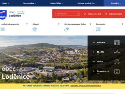This screenshot has width=125, height=94.
Task: Click the theater masks icon
Action: click(66, 30)
